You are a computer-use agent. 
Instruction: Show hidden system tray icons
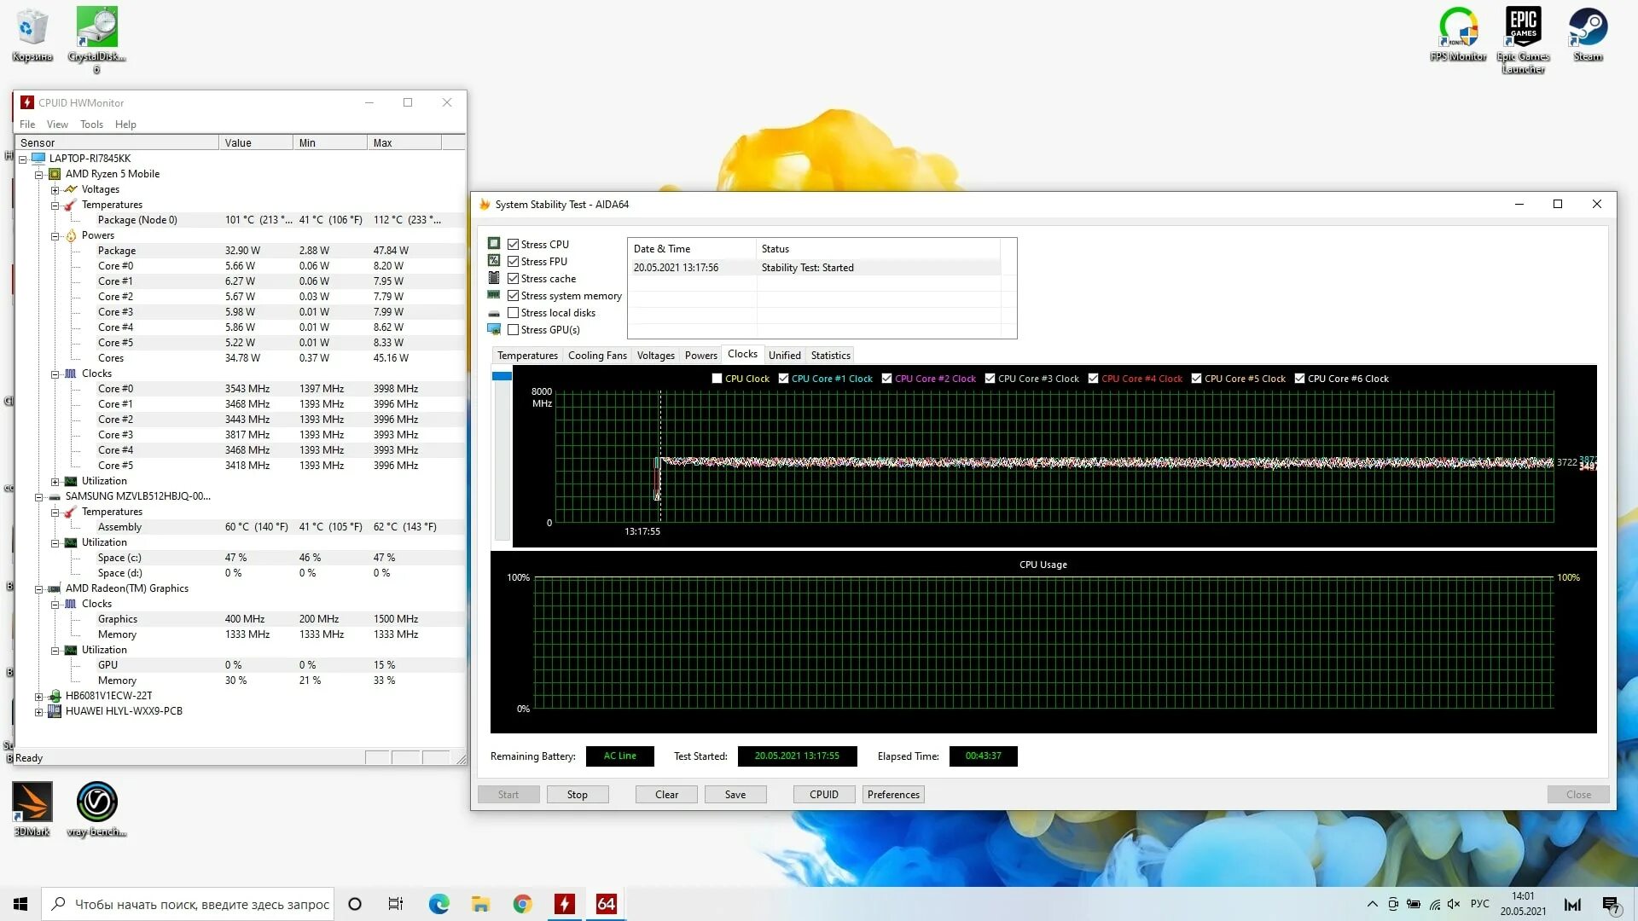(x=1372, y=904)
